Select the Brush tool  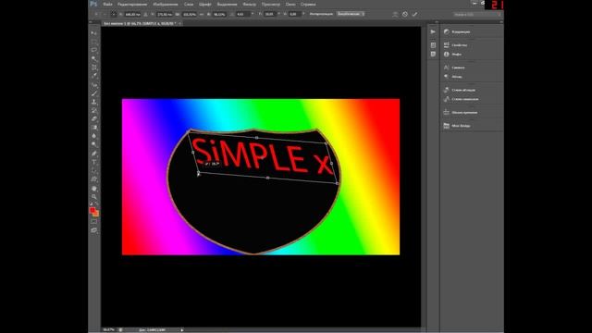click(93, 93)
